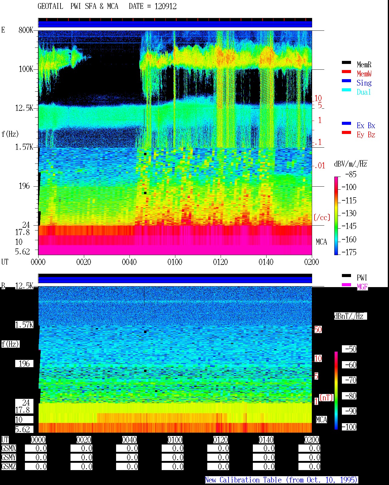This screenshot has width=389, height=485.
Task: Click the red [/cc] density label
Action: [322, 217]
